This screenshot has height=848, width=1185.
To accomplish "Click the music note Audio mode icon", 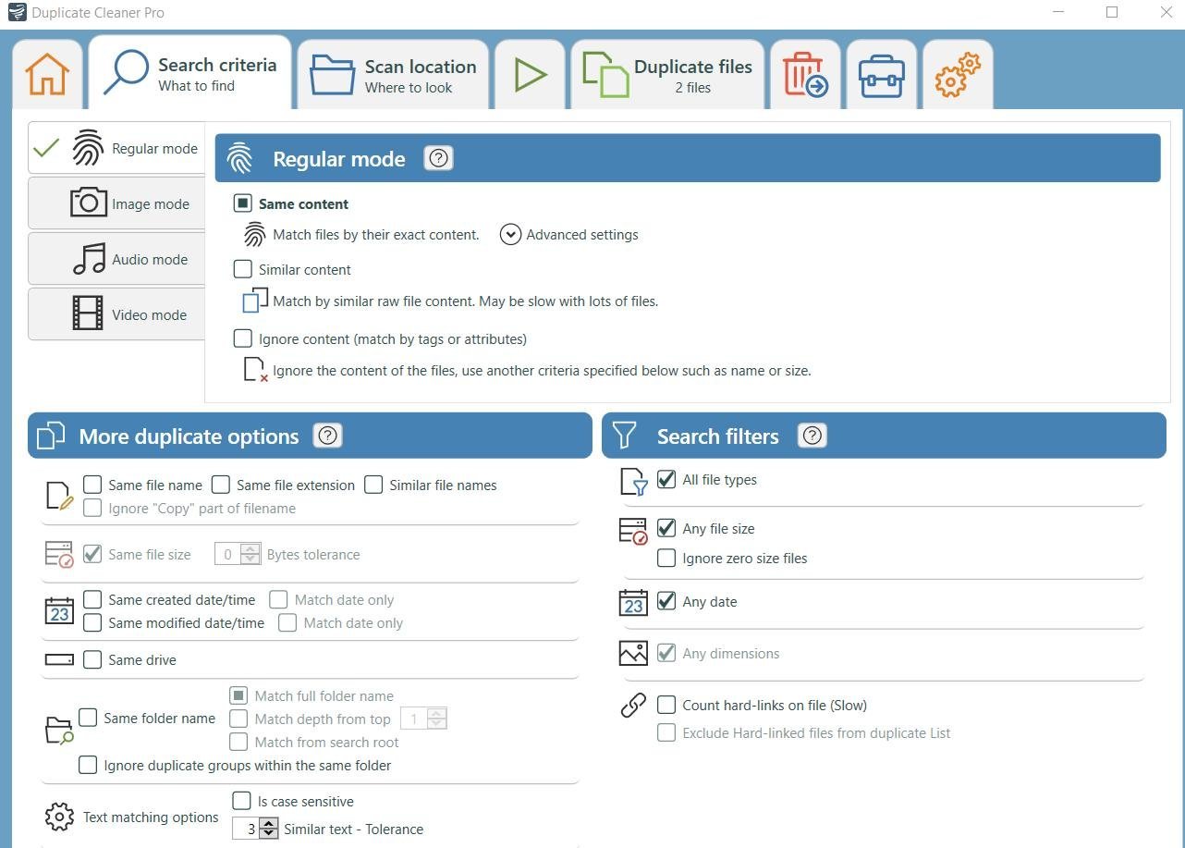I will [90, 258].
